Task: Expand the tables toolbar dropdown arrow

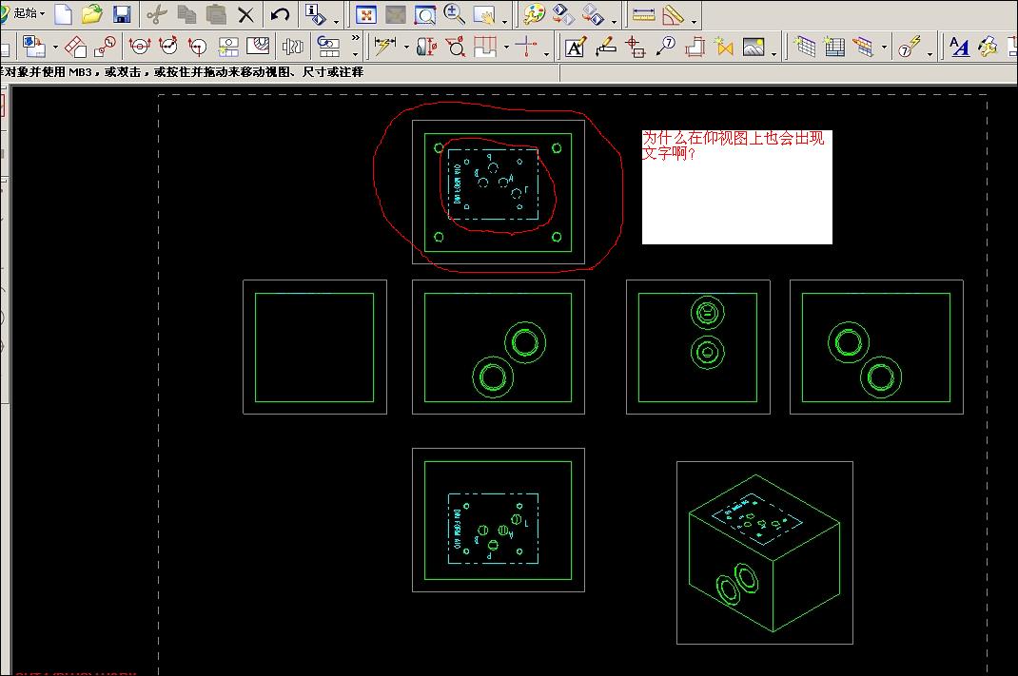Action: [x=884, y=47]
